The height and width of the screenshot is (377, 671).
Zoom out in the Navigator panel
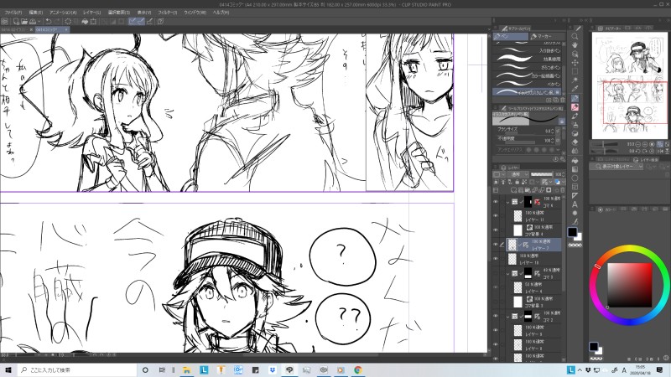tap(638, 144)
